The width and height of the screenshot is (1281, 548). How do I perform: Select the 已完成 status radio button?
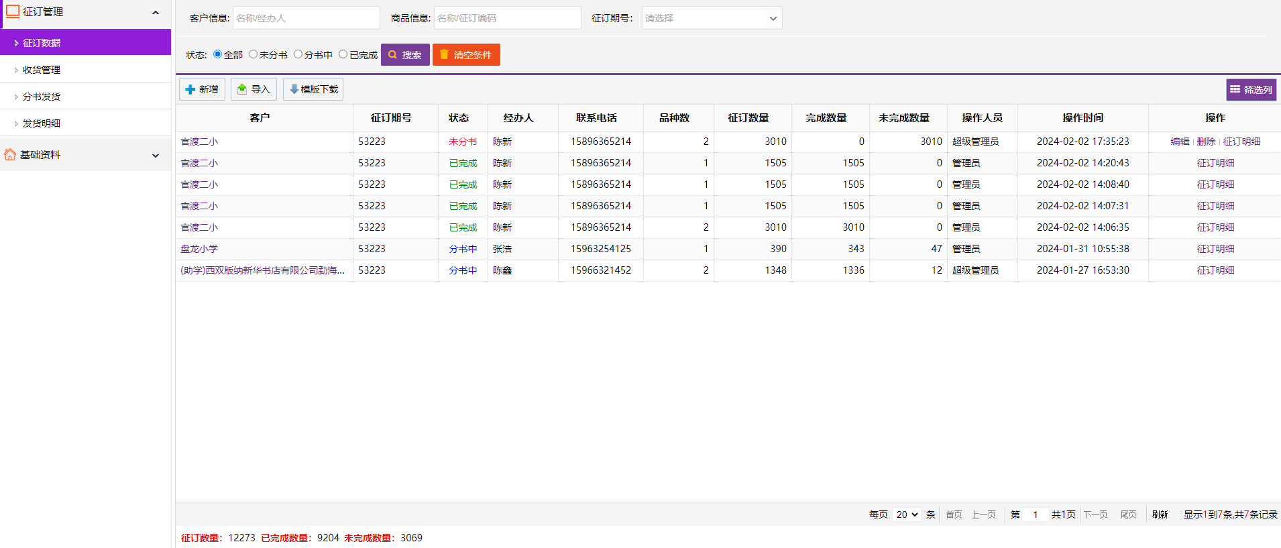click(343, 54)
